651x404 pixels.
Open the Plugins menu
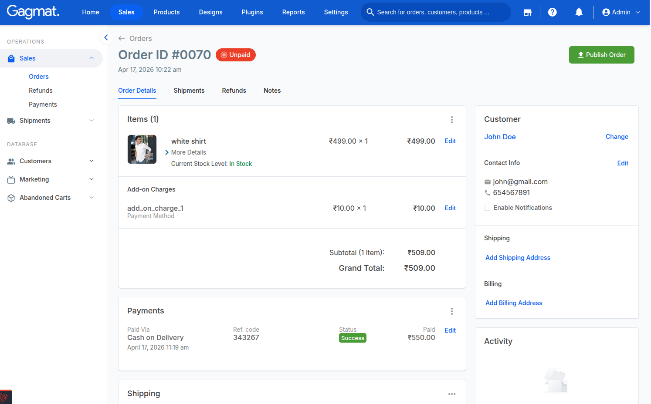coord(252,12)
